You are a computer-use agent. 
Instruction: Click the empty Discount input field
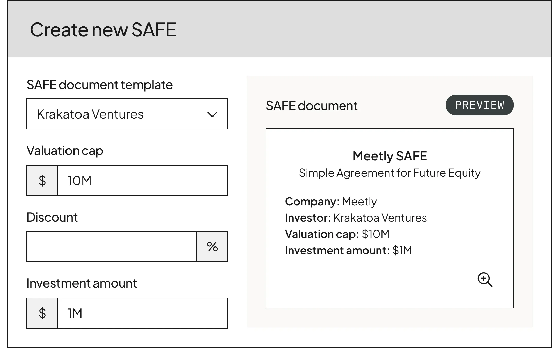pos(112,246)
